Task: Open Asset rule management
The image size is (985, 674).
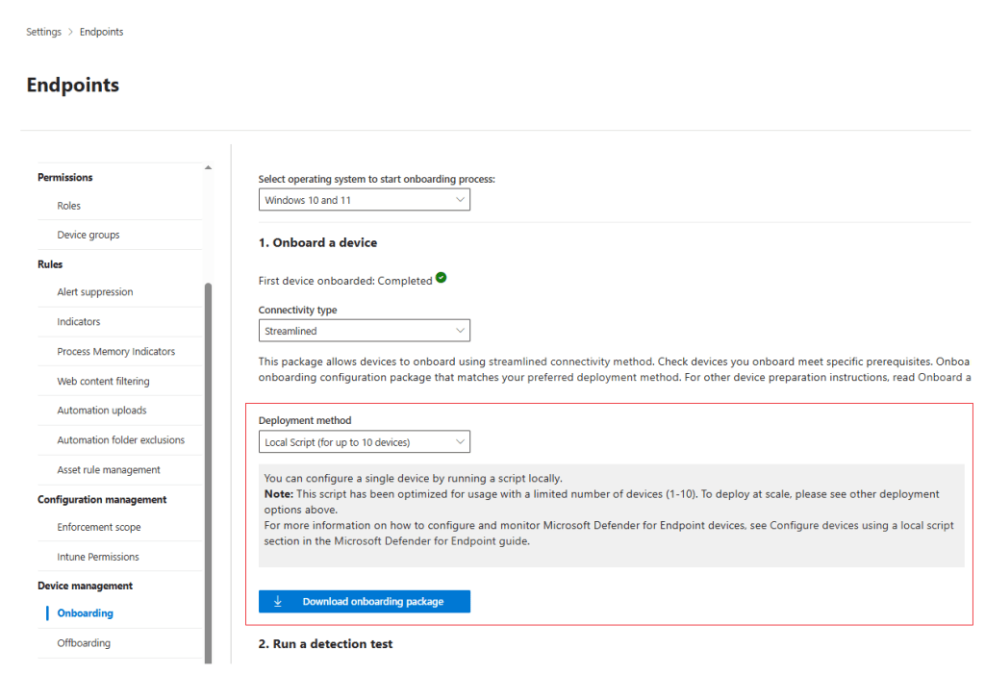Action: [x=106, y=469]
